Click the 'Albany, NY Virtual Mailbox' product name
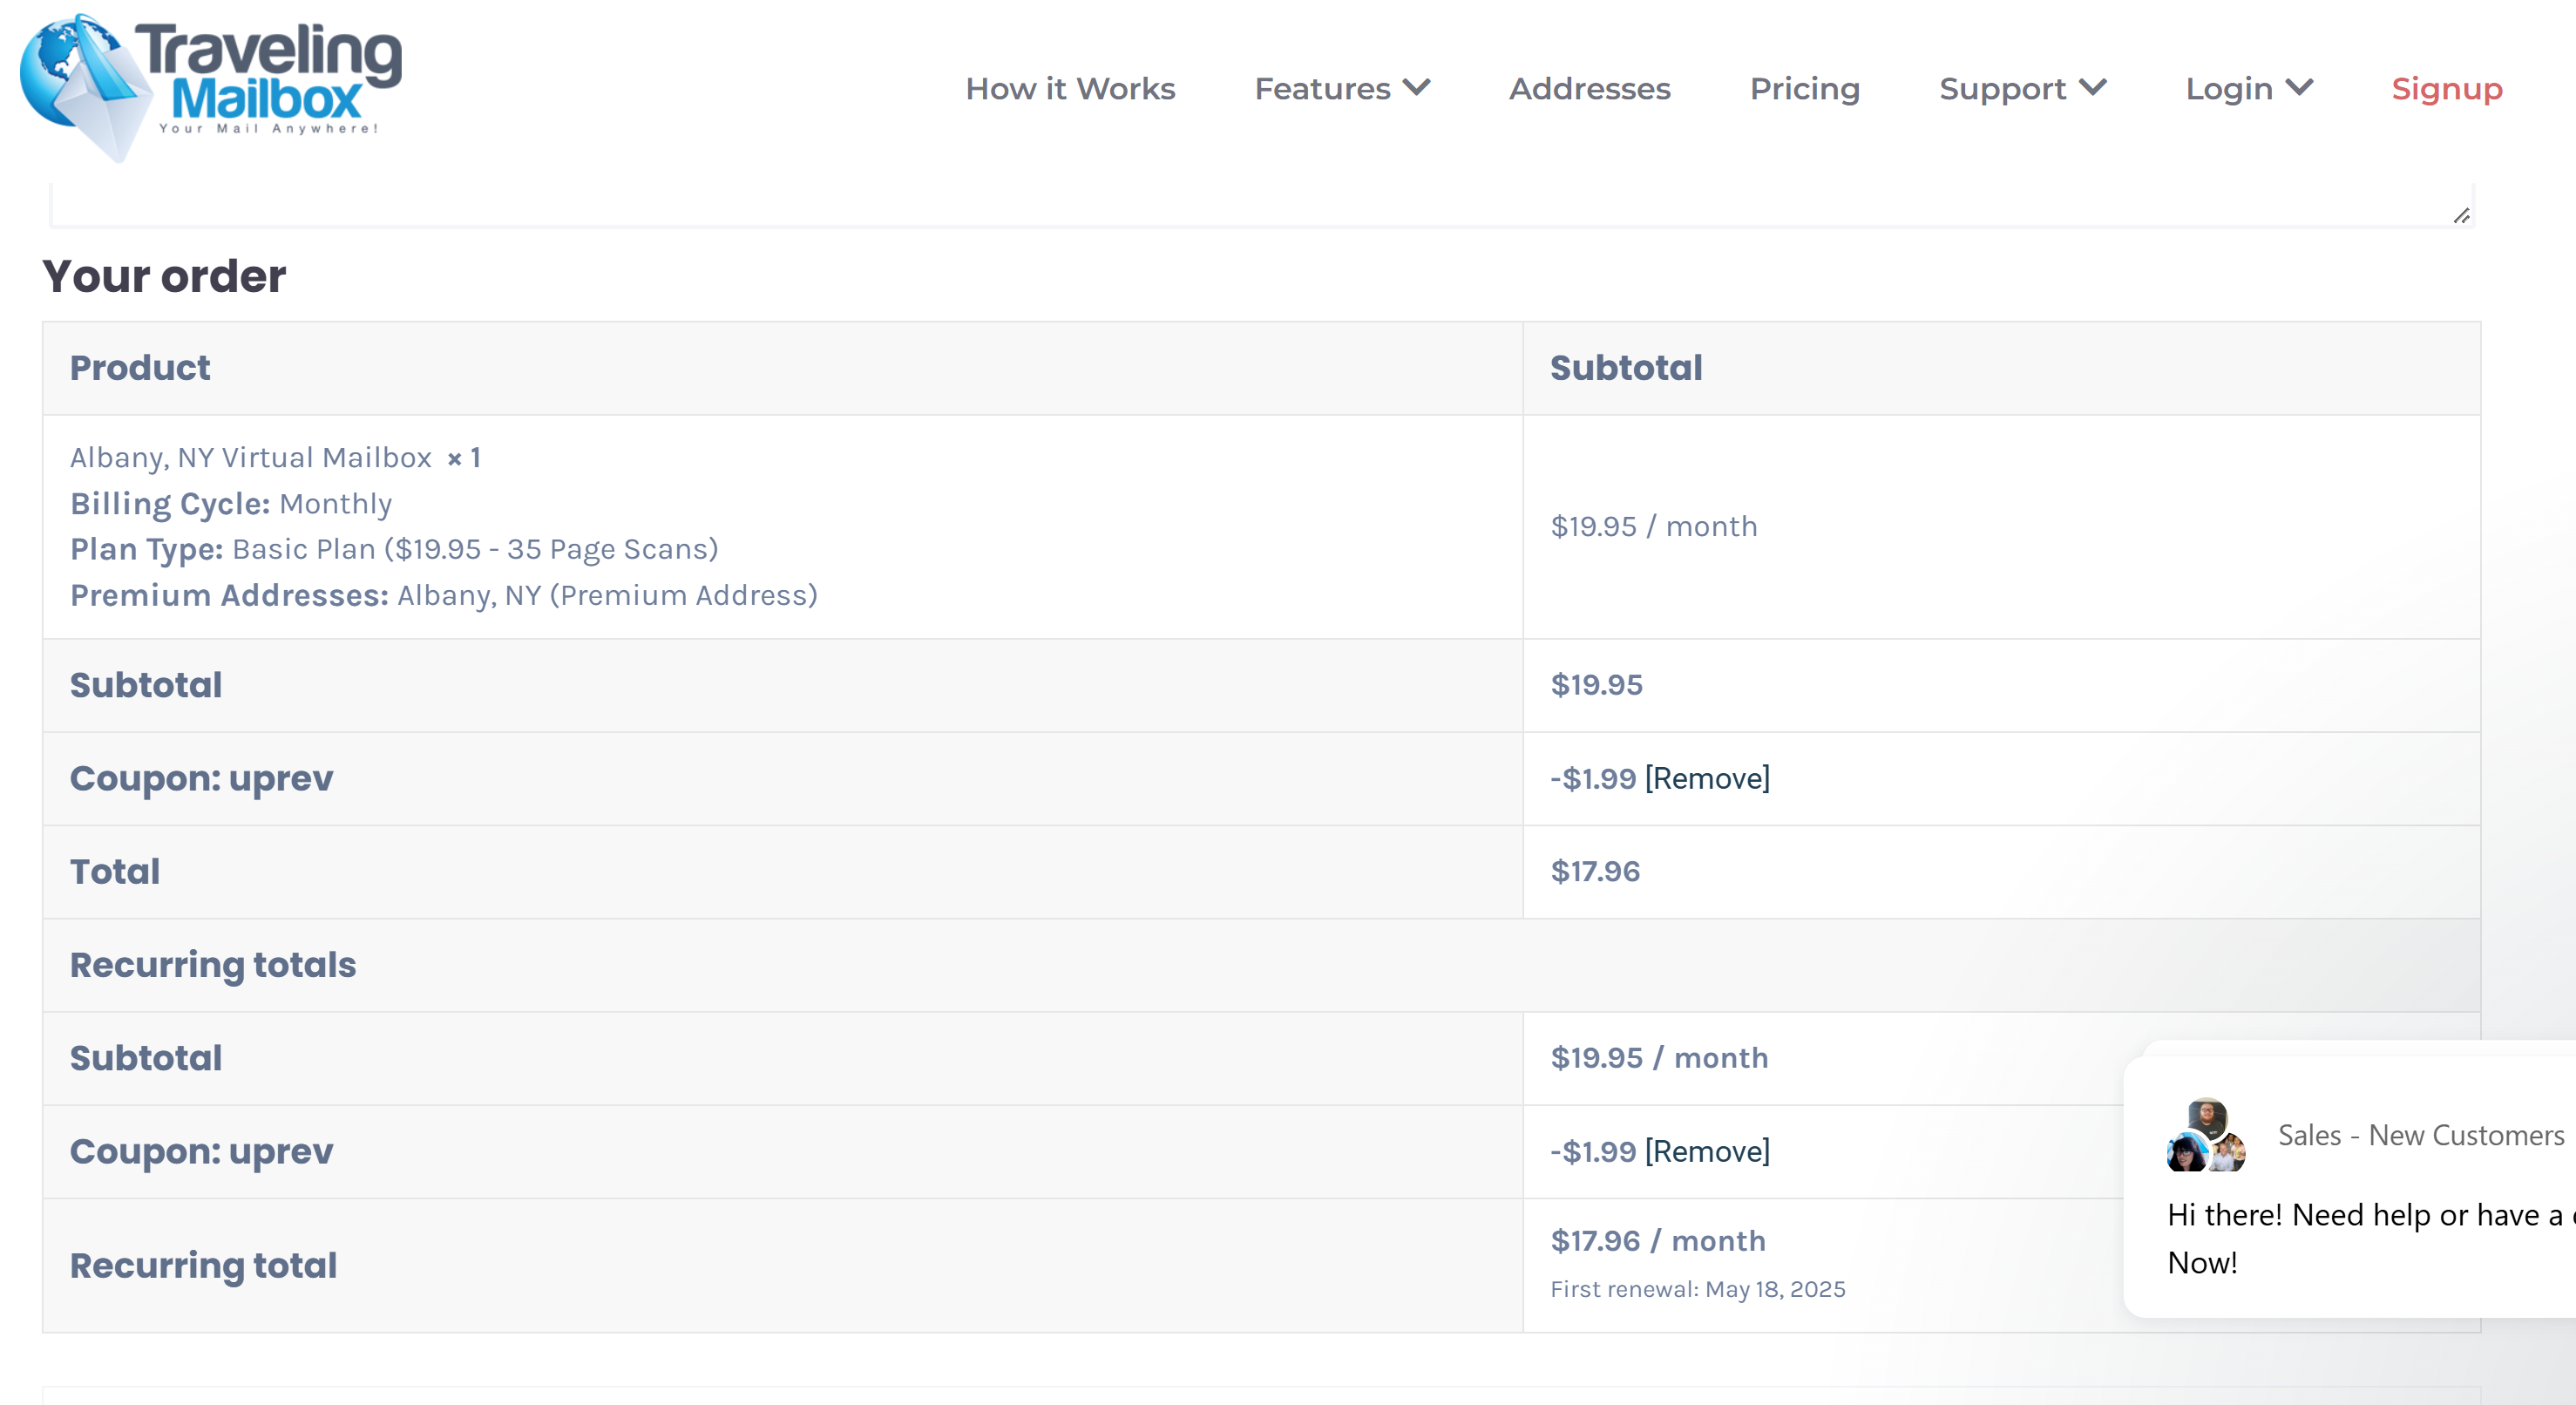 click(250, 458)
